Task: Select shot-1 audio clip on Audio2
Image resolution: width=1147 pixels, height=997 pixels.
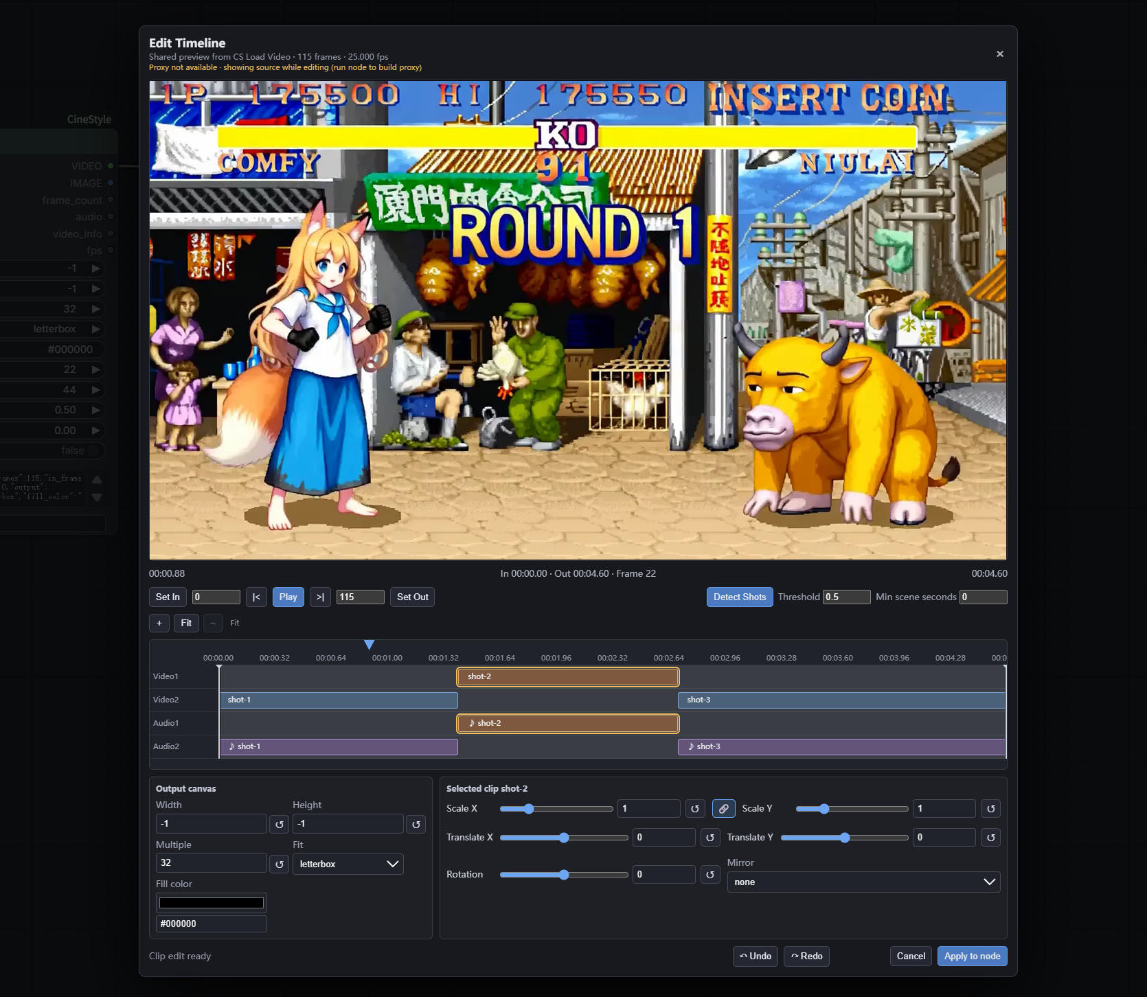Action: [x=339, y=747]
